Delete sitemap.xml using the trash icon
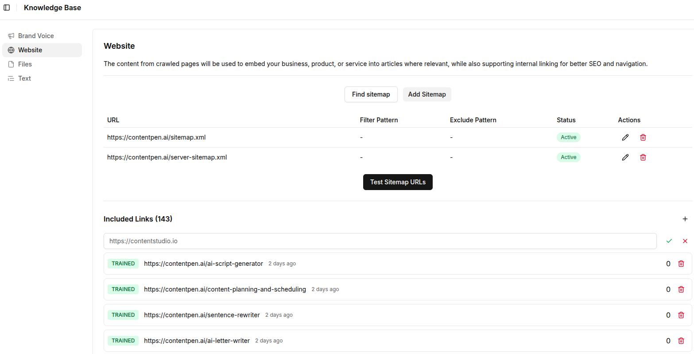The image size is (694, 354). click(643, 137)
